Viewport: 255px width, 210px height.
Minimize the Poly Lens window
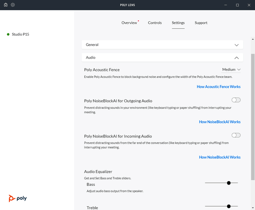click(x=225, y=5)
